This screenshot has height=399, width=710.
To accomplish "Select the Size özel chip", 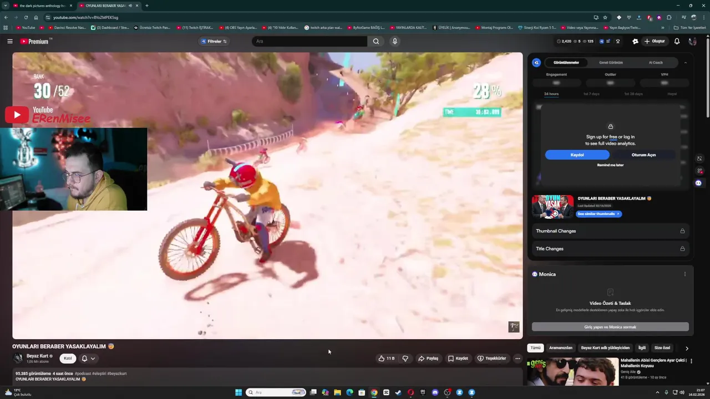I will [662, 348].
